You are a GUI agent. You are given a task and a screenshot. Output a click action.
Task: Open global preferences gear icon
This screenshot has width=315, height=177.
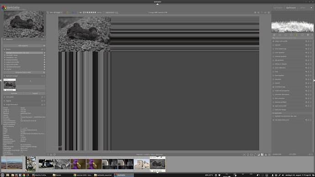(269, 12)
